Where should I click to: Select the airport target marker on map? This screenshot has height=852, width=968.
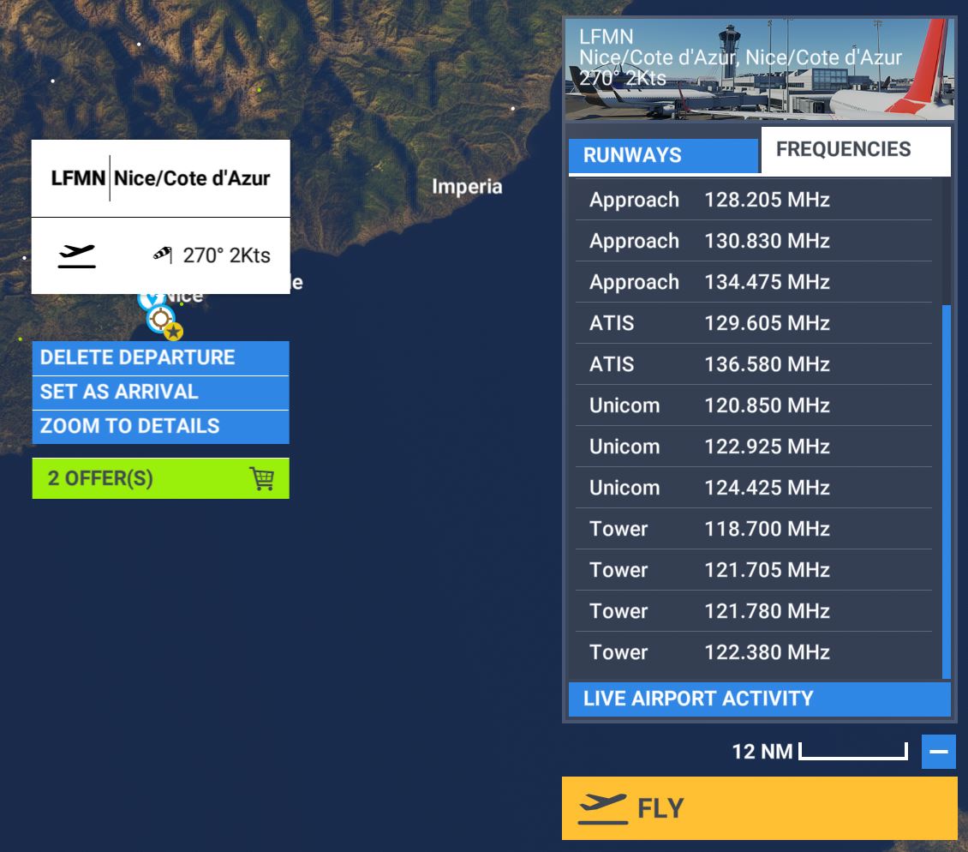click(160, 319)
